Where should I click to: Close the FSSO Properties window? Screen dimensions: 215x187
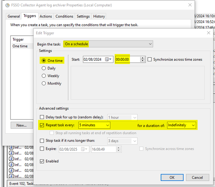[x=190, y=5]
